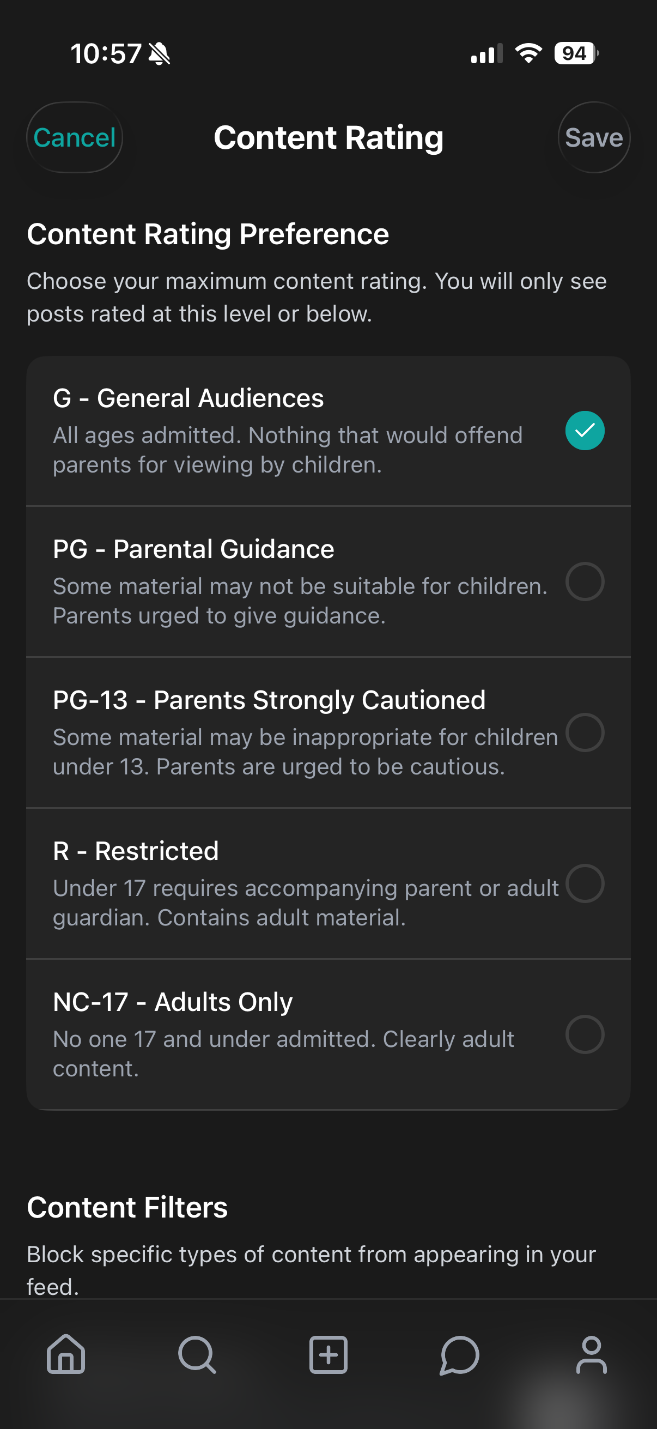Tap the cellular signal bars icon
Viewport: 657px width, 1429px height.
[x=486, y=53]
